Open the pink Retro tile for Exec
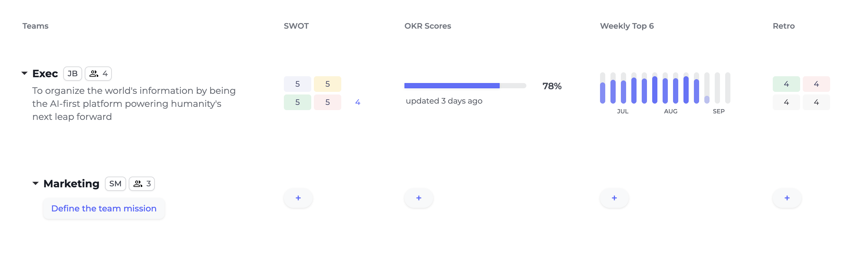Screen dimensions: 865x258 point(816,84)
